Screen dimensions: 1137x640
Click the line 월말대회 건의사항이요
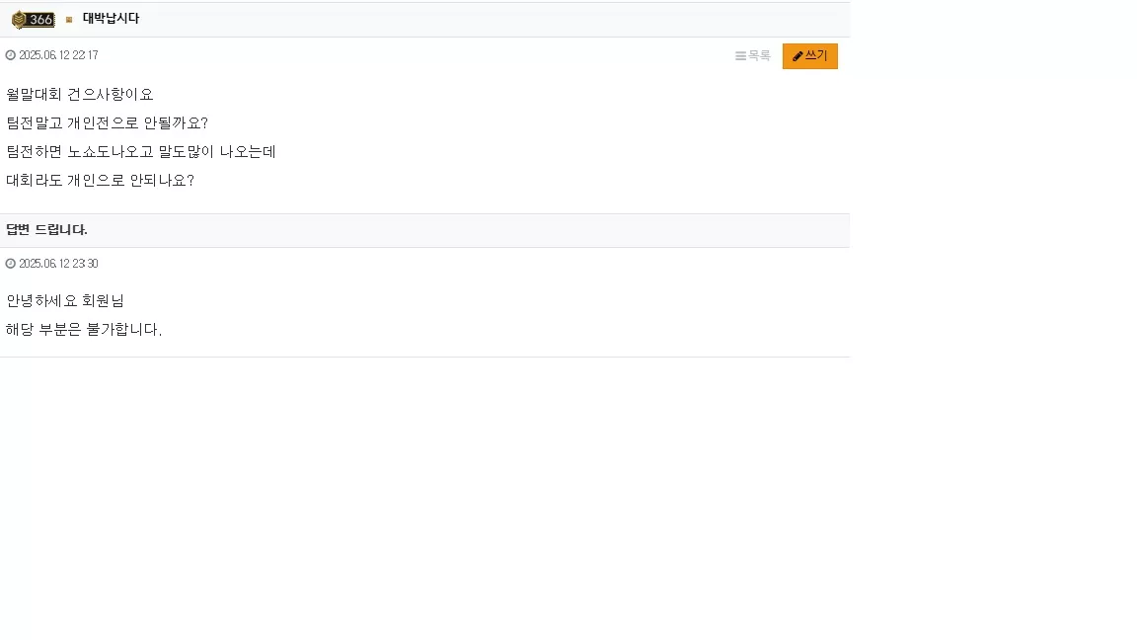(80, 95)
